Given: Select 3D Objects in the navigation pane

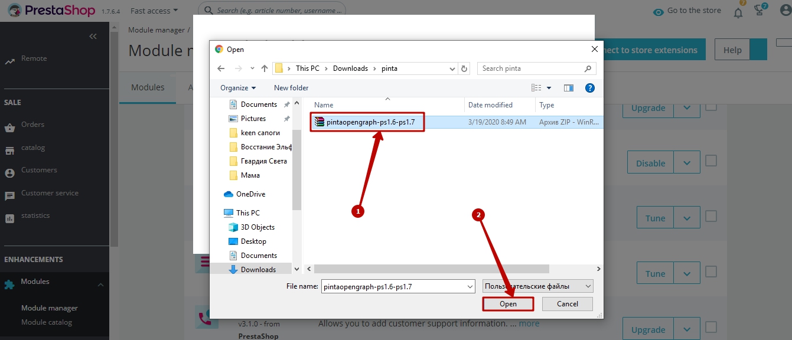Looking at the screenshot, I should click(x=258, y=227).
